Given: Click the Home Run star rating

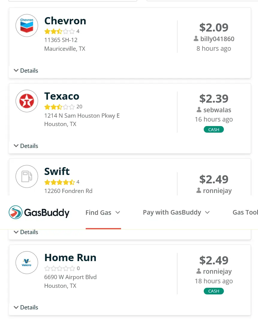Looking at the screenshot, I should click(60, 268).
